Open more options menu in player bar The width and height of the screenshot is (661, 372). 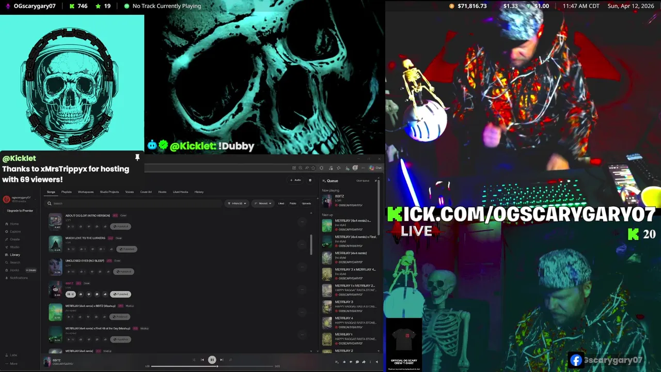click(370, 362)
